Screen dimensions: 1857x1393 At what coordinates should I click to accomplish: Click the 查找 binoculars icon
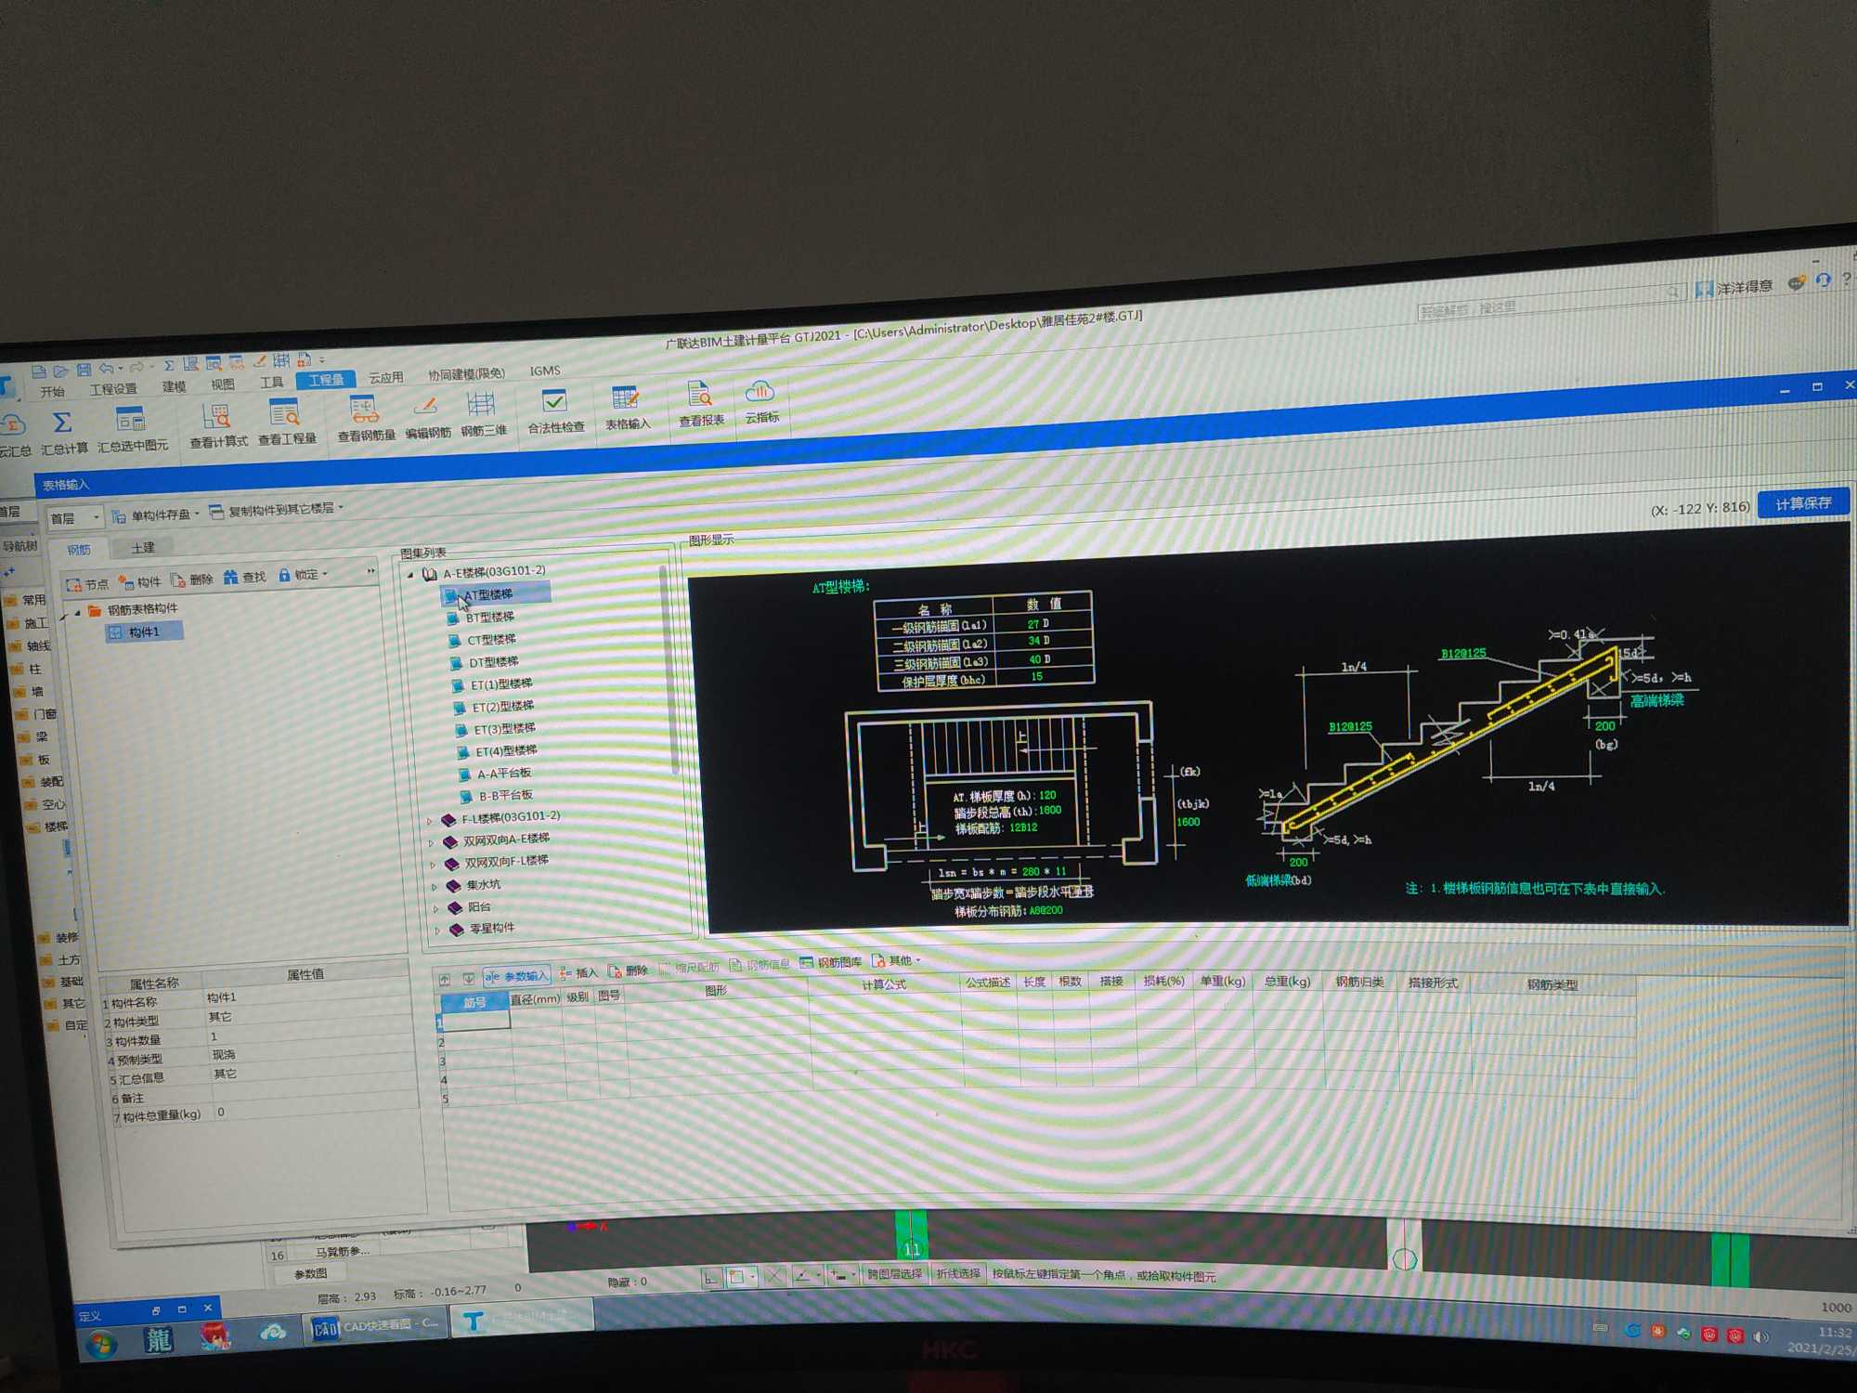[230, 578]
